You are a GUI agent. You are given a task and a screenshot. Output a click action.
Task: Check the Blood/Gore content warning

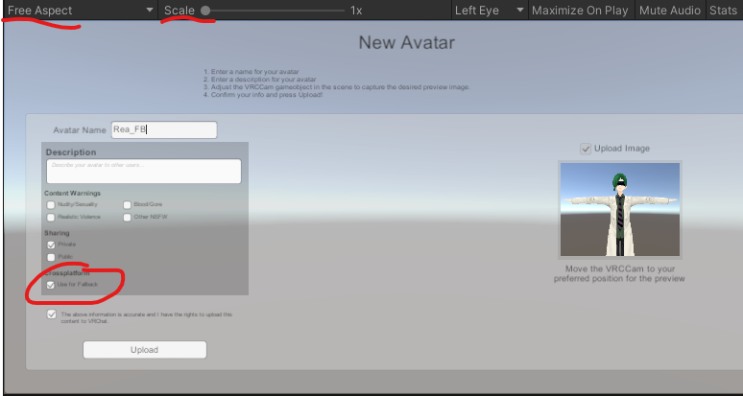point(127,205)
